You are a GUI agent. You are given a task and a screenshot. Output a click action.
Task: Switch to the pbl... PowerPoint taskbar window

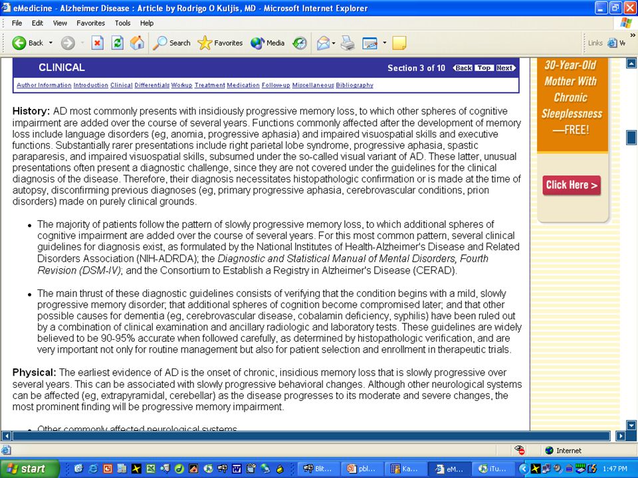362,469
